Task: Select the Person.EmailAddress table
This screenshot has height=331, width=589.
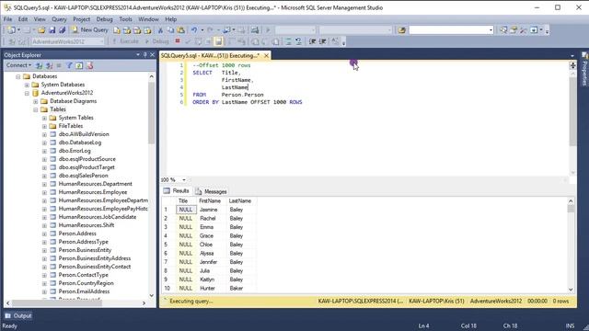Action: (x=84, y=291)
